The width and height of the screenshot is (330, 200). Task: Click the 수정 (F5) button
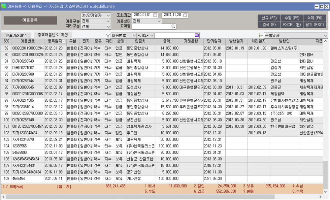(292, 18)
